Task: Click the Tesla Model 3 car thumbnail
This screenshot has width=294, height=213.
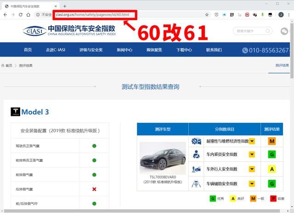Action: coord(163,158)
